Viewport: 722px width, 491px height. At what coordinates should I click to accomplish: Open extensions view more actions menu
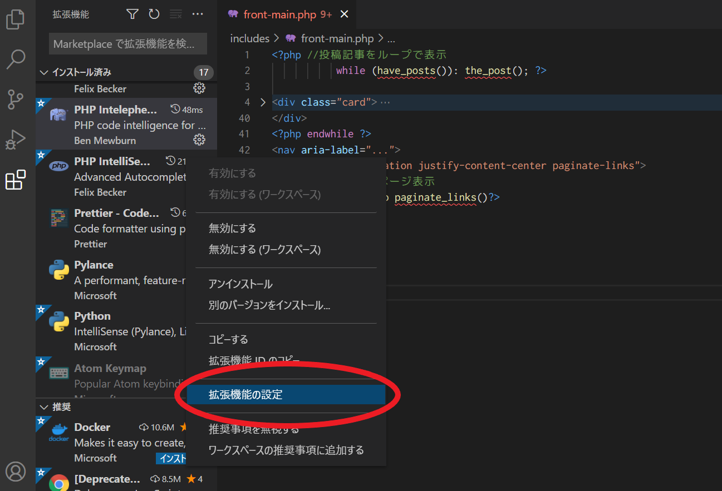[198, 14]
